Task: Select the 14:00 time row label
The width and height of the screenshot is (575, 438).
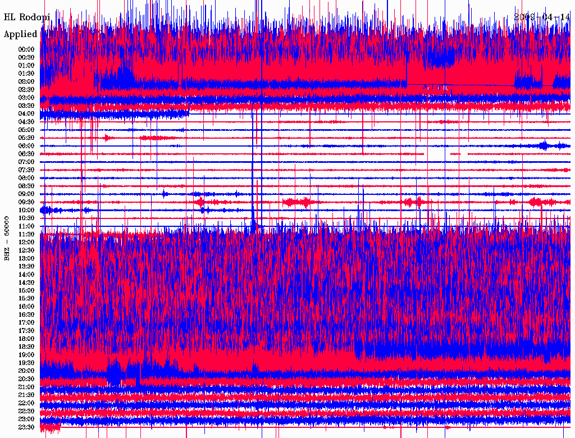Action: (x=26, y=275)
